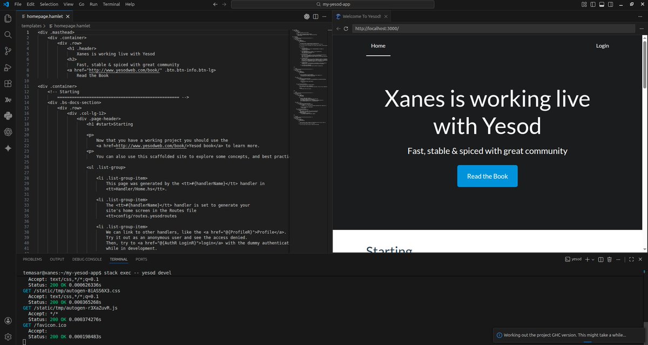Open Source Control view
The image size is (648, 345).
click(8, 51)
